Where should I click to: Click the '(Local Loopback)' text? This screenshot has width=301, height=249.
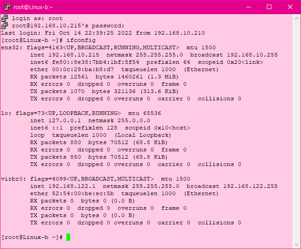[x=143, y=135]
